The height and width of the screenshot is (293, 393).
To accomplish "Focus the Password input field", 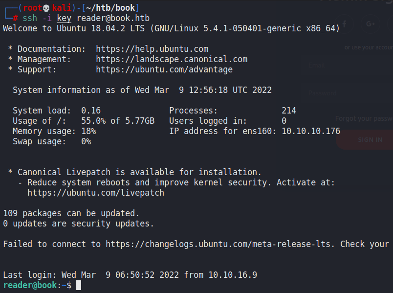I will pos(350,93).
